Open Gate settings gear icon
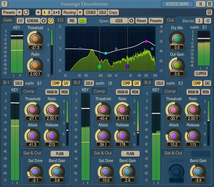 (x=44, y=21)
